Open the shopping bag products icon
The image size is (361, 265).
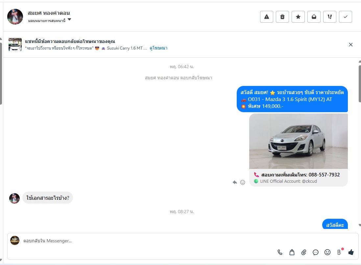coord(292,252)
